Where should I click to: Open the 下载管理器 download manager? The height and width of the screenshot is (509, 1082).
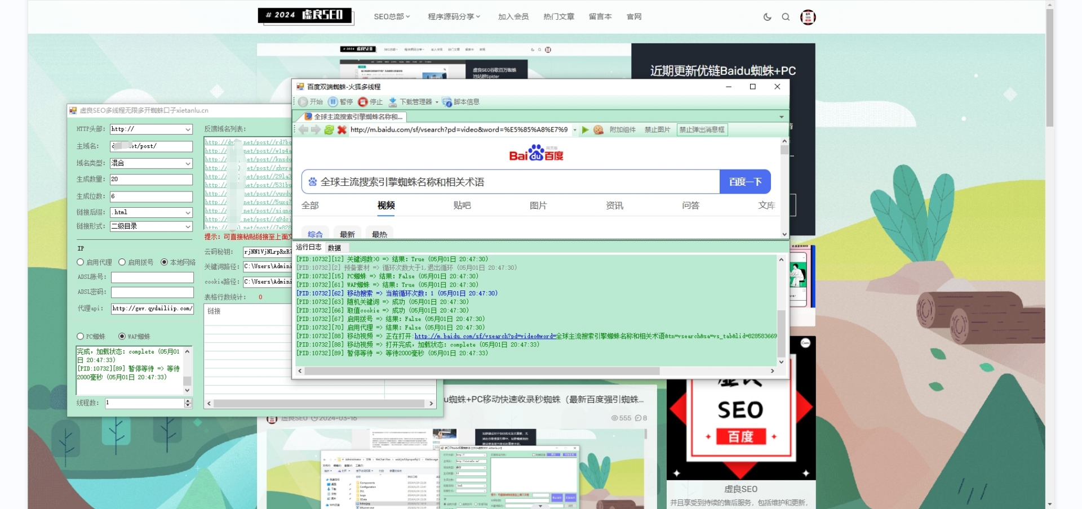pyautogui.click(x=410, y=102)
